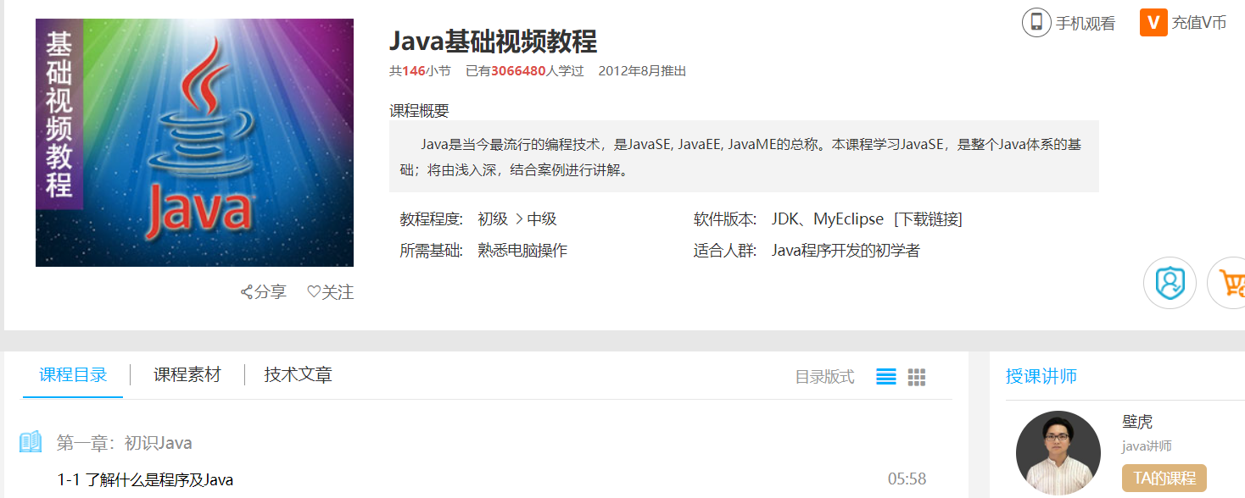Viewport: 1245px width, 498px height.
Task: Open 手机观看 mobile viewing link
Action: point(1085,23)
